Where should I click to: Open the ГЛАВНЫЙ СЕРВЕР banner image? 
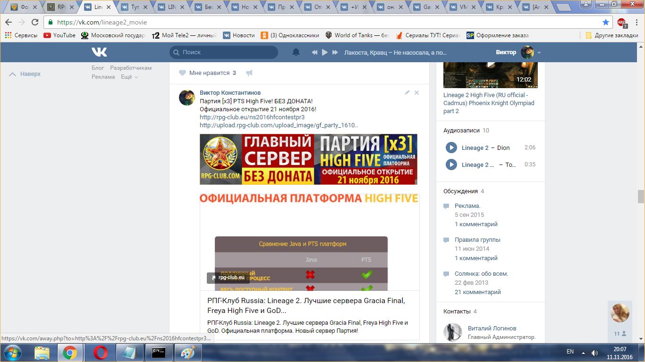click(308, 159)
